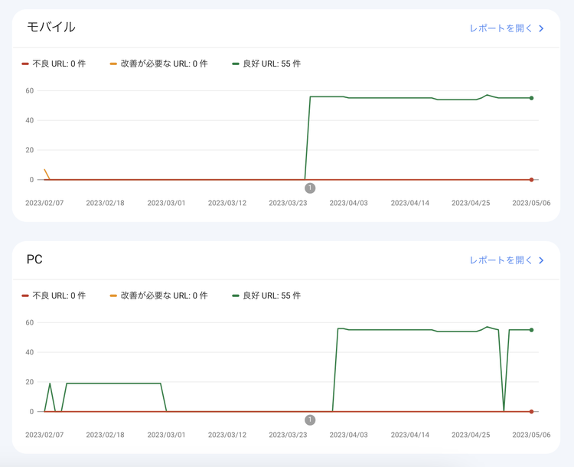Image resolution: width=574 pixels, height=467 pixels.
Task: Select annotation marker 1 on モバイル chart
Action: pyautogui.click(x=310, y=188)
